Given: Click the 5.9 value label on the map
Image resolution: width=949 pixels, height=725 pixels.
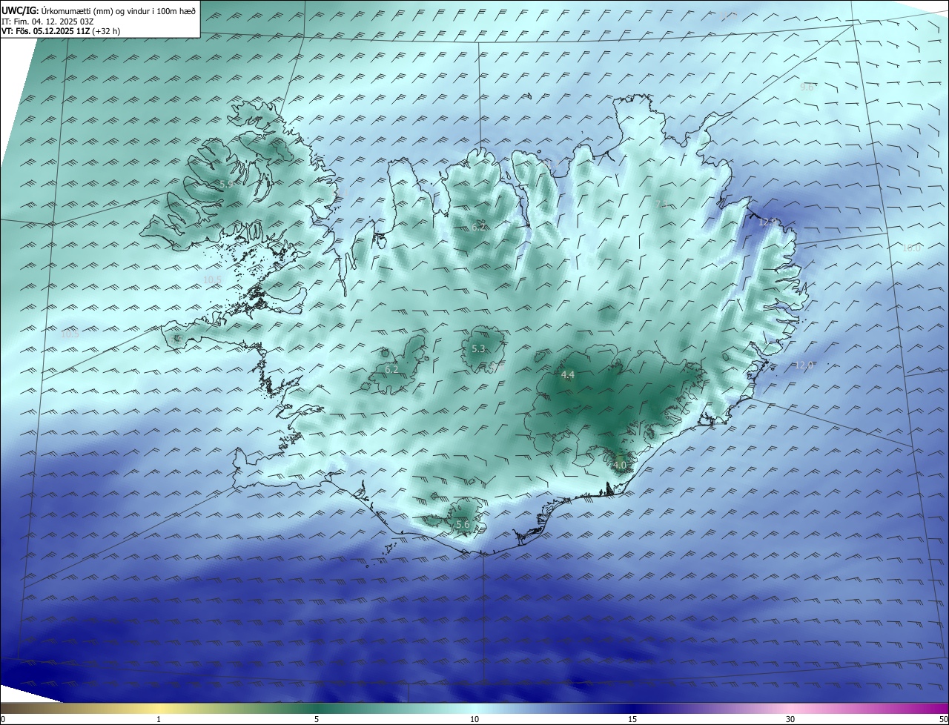Looking at the screenshot, I should [x=226, y=184].
